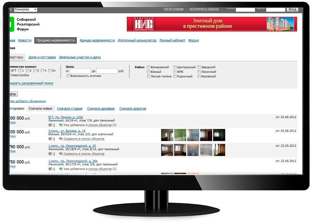Sort by Сначала дешёвые
The image size is (312, 223).
(101, 108)
